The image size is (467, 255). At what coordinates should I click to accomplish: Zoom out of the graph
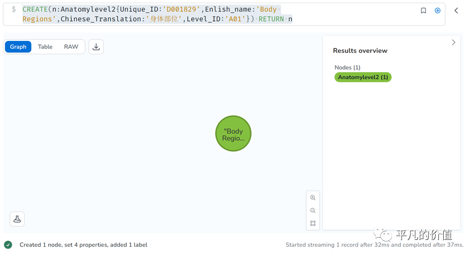point(313,211)
